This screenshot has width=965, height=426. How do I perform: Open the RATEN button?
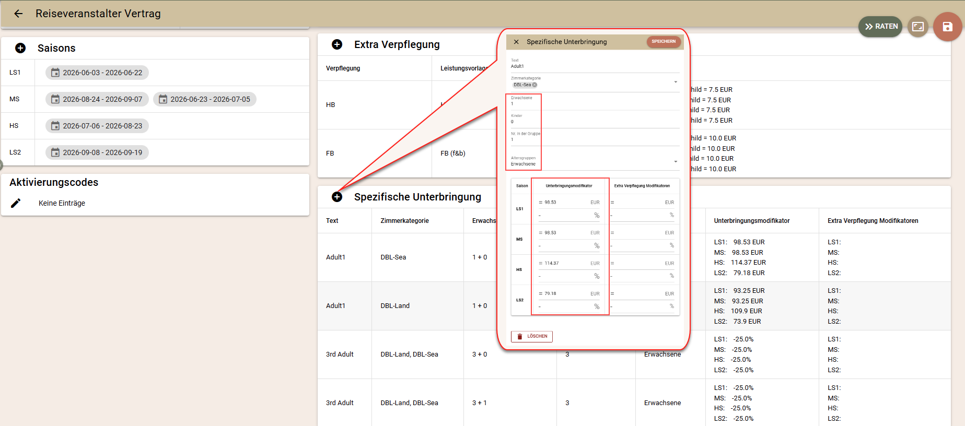pyautogui.click(x=880, y=27)
